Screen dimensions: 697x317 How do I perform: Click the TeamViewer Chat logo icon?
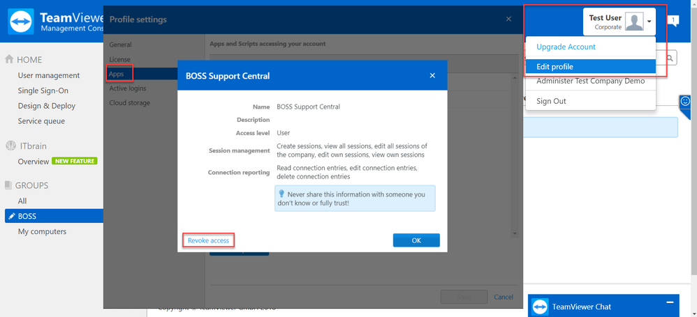tap(540, 307)
